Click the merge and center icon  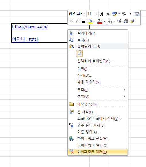[137, 14]
